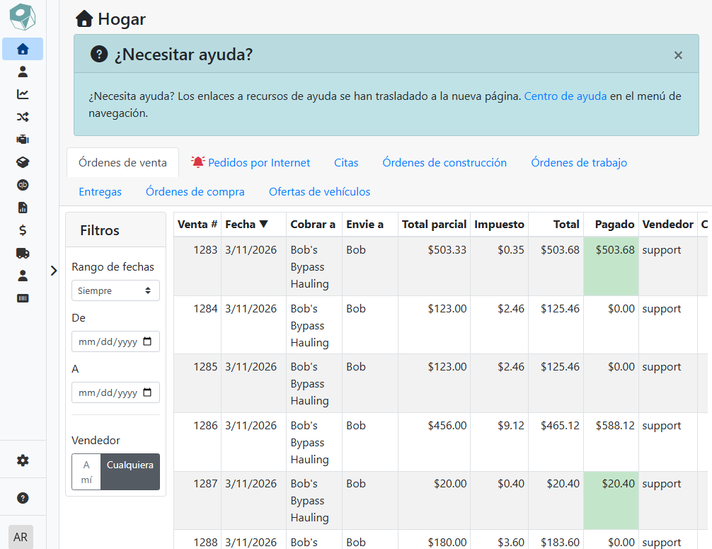Expand the collapsed sidebar with chevron arrow
The height and width of the screenshot is (549, 712).
[x=54, y=271]
